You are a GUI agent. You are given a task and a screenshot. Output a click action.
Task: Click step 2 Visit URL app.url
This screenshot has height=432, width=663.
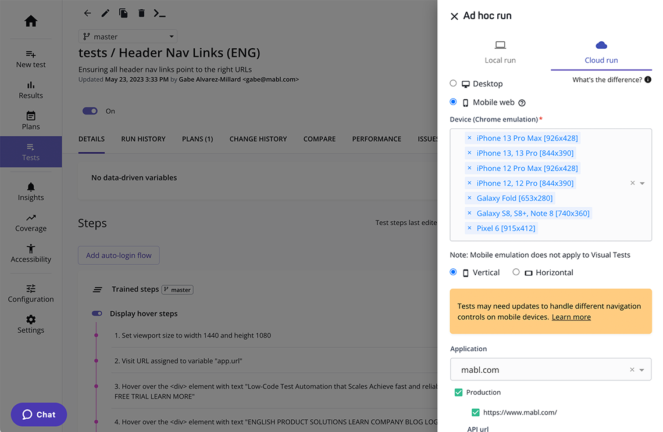point(178,361)
